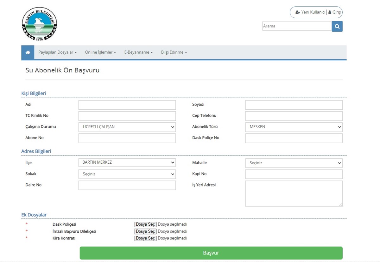
Task: Click the Soyadı input field
Action: tap(294, 105)
